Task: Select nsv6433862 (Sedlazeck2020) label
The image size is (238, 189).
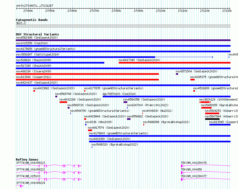Action: (x=54, y=88)
